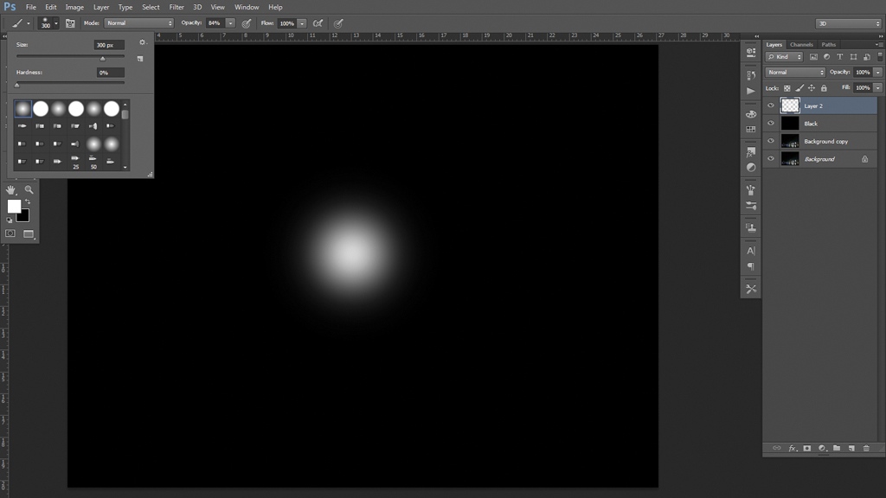This screenshot has height=498, width=886.
Task: Select the Hand tool
Action: [x=10, y=189]
